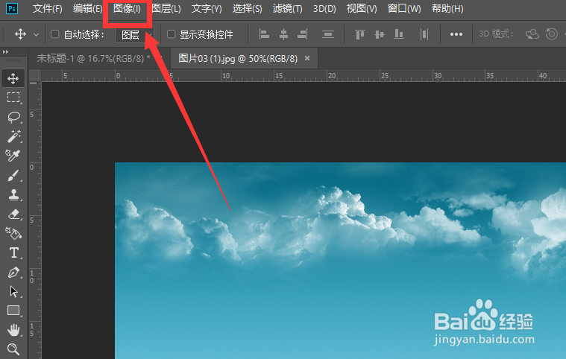Open the tool preset picker arrow
Image resolution: width=566 pixels, height=359 pixels.
36,34
